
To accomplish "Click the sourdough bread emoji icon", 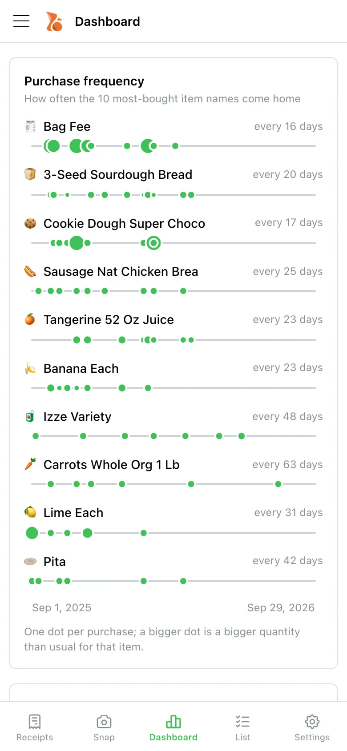I will 30,174.
